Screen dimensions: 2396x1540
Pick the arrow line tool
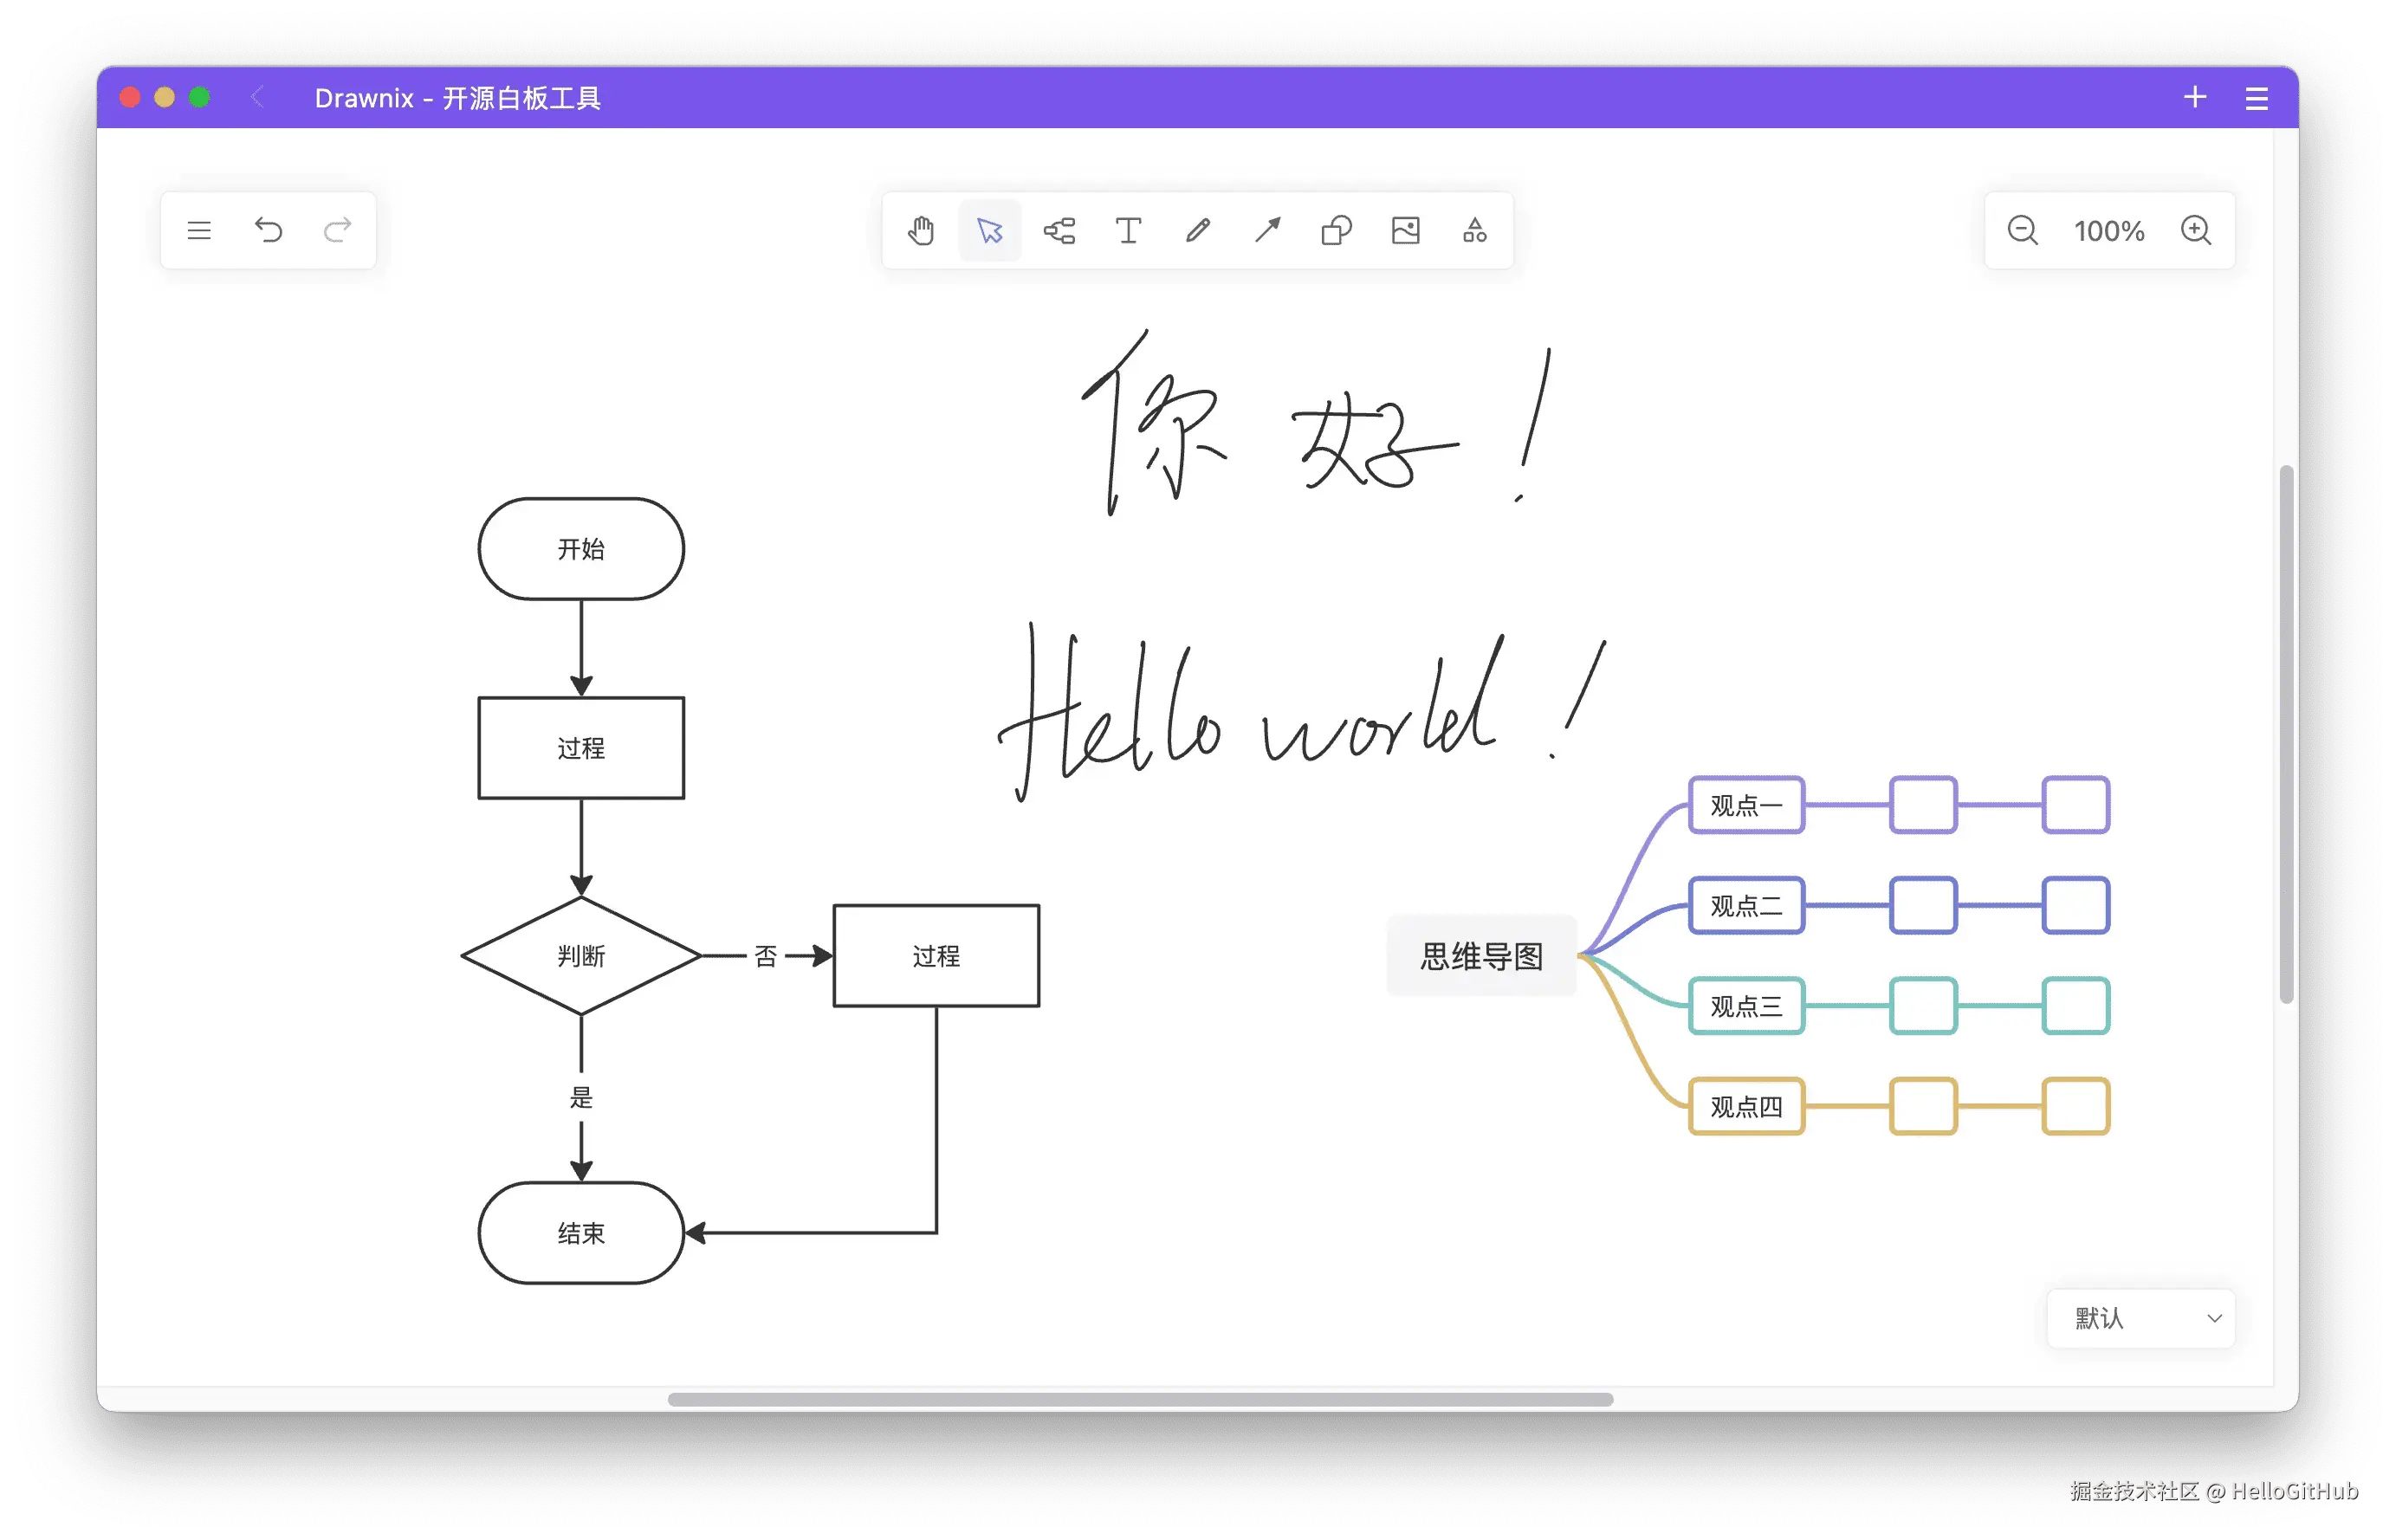(1267, 231)
